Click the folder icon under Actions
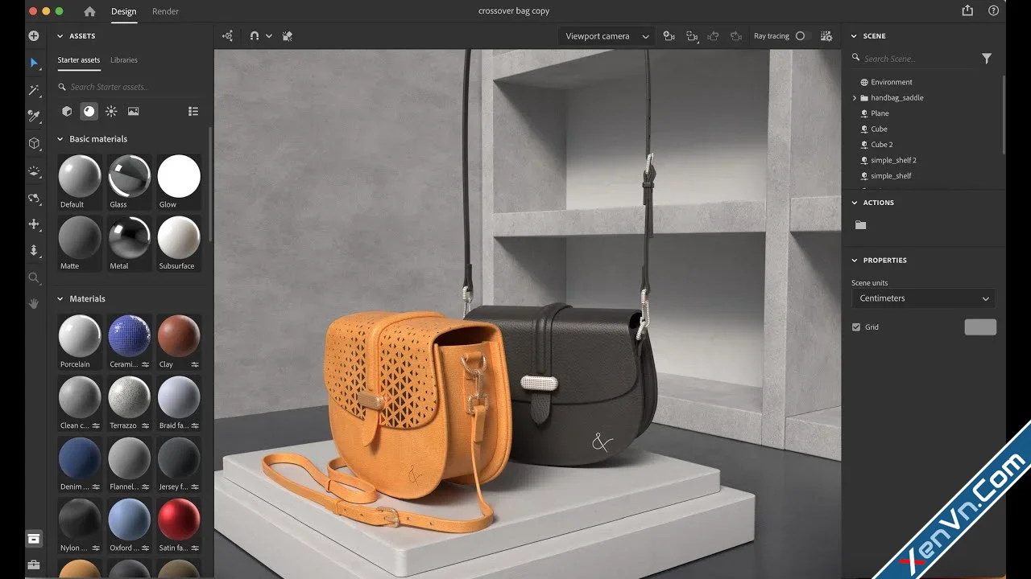 point(860,225)
